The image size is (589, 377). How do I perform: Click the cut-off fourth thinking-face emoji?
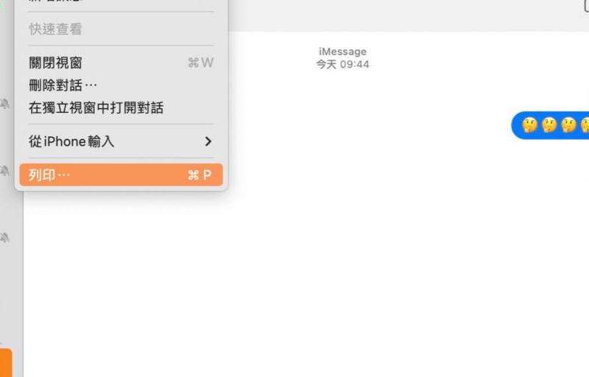click(x=585, y=125)
